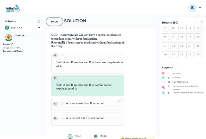
Task: Jump to question 19
Action: click(190, 37)
